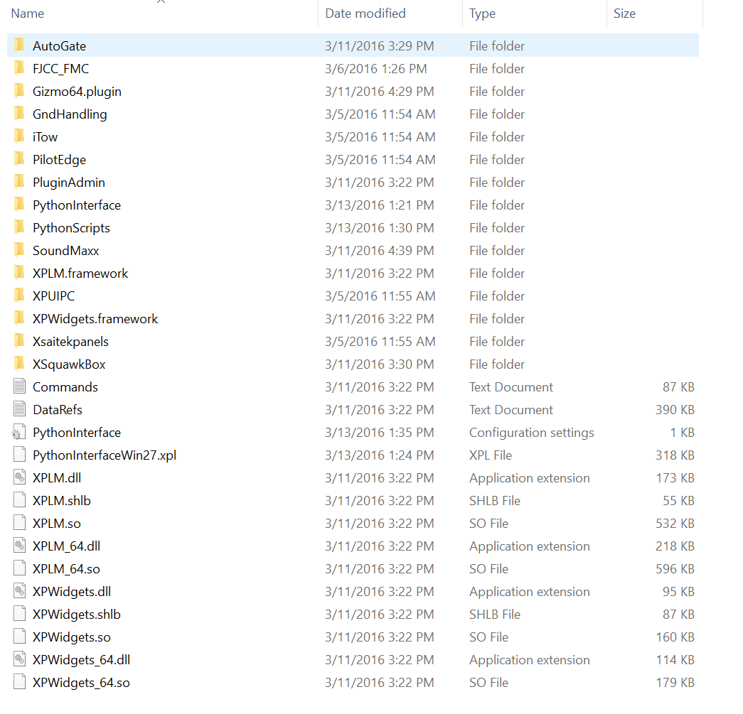Screen dimensions: 743x714
Task: Click the AutoGate folder name
Action: [x=59, y=46]
